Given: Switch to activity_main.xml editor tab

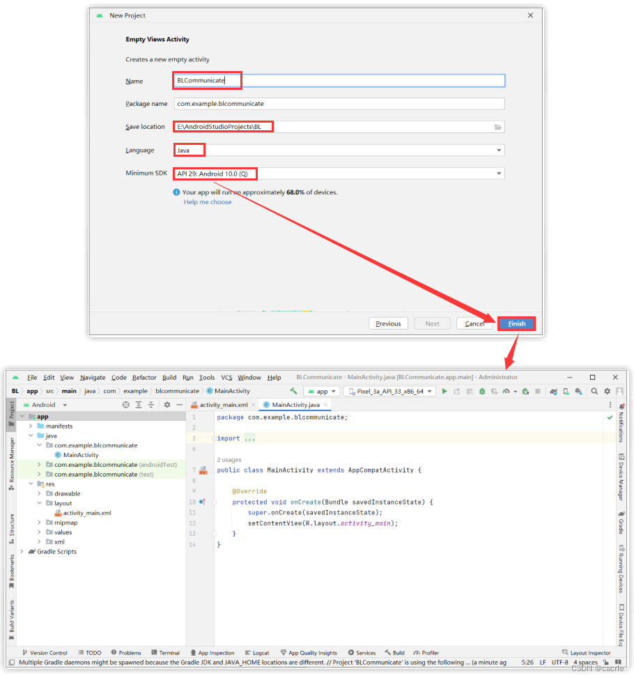Looking at the screenshot, I should coord(223,405).
